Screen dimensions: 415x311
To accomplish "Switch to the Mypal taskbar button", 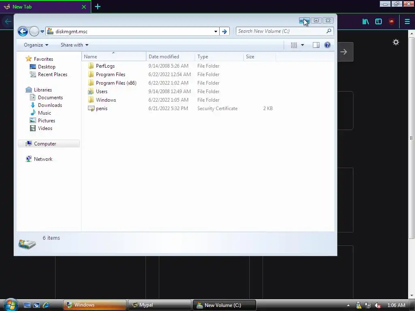I will coord(160,305).
